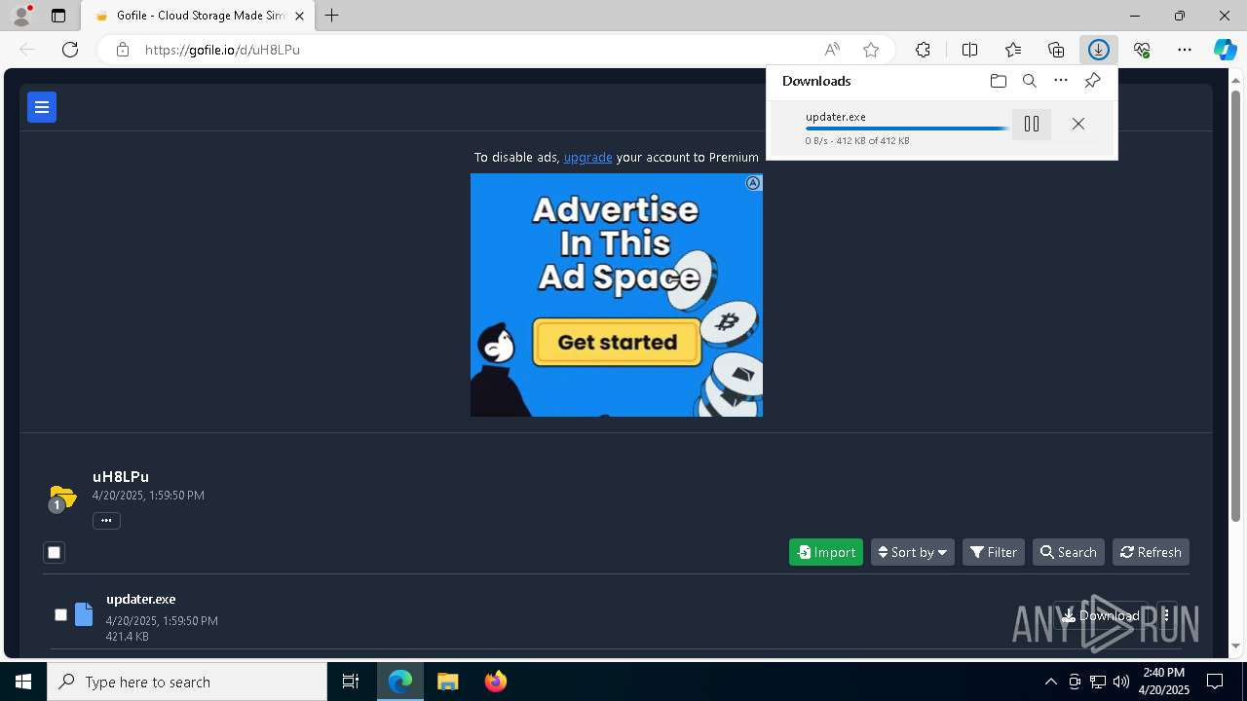The image size is (1247, 701).
Task: Open Browser essentials icon
Action: (1142, 50)
